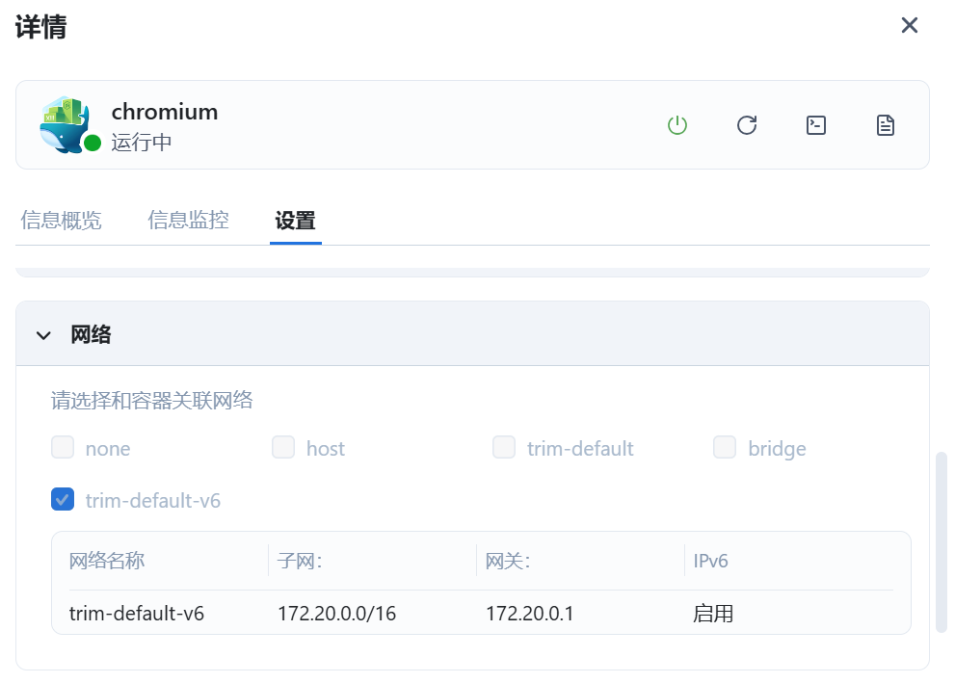Uncheck the trim-default-v6 network checkbox
This screenshot has width=955, height=683.
[63, 500]
